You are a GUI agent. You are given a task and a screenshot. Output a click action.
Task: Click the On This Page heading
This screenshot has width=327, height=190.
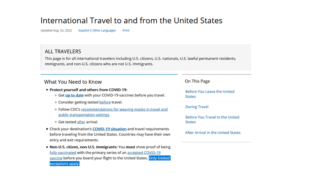click(197, 81)
